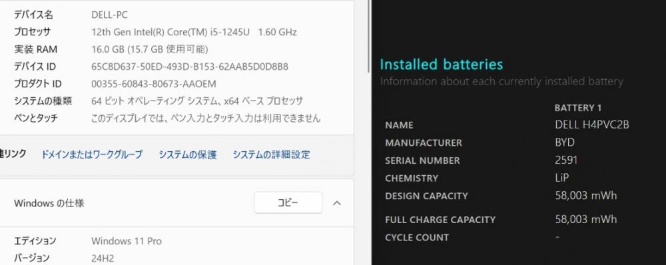The width and height of the screenshot is (666, 265).
Task: Select battery chemistry LiP
Action: 561,178
